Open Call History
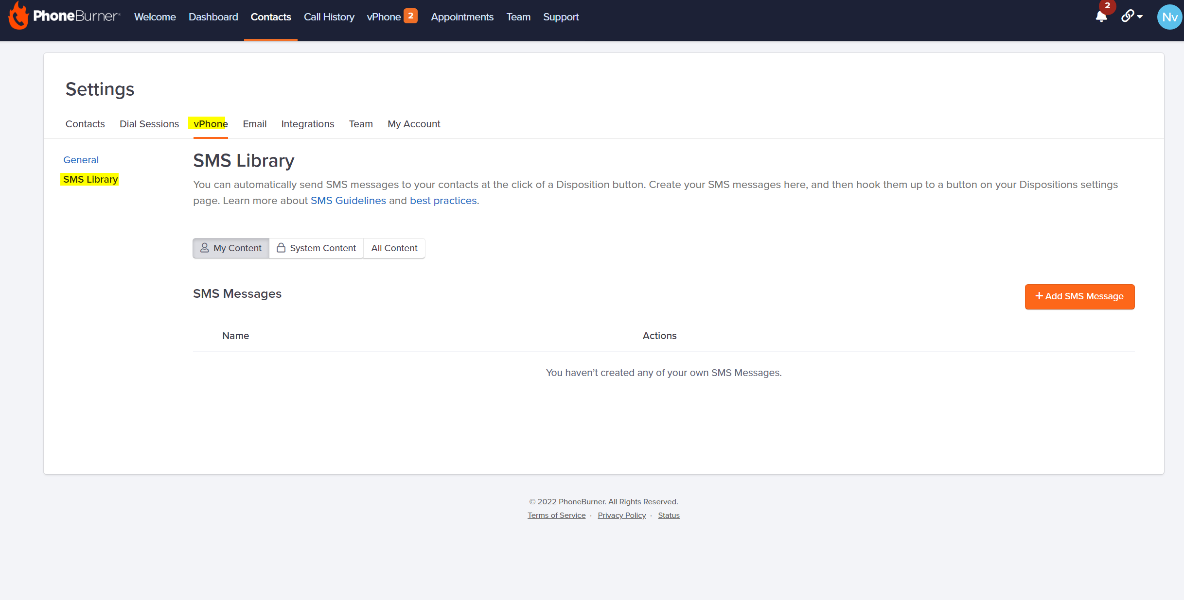 click(329, 17)
